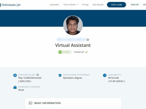Click the OnlineJobs.ph logo
146x109 pixels.
(x=10, y=5)
